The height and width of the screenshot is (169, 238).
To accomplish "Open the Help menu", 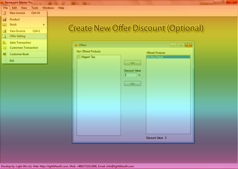I will point(61,8).
